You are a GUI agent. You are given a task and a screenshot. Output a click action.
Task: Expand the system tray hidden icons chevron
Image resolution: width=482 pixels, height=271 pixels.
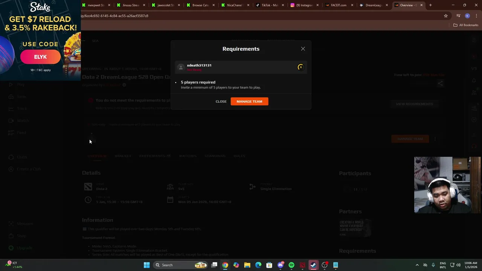click(x=417, y=265)
